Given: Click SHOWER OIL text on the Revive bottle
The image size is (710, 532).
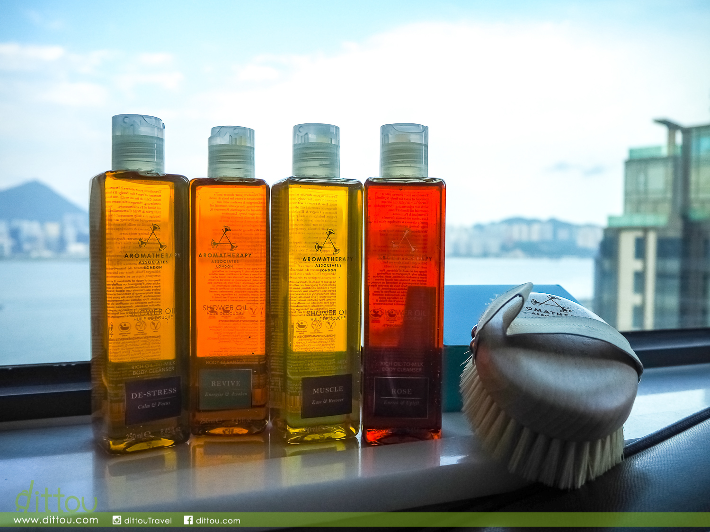Looking at the screenshot, I should (x=225, y=308).
